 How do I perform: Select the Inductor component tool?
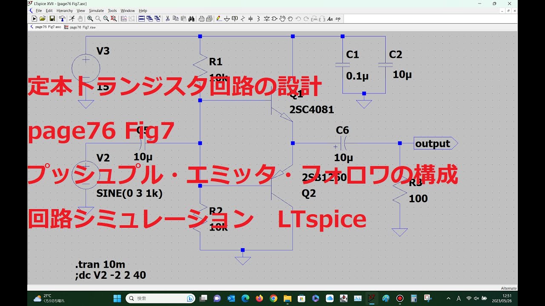click(x=258, y=19)
